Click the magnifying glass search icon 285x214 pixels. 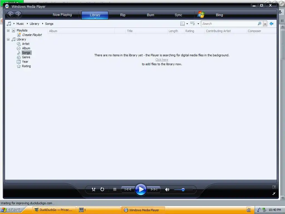point(260,24)
